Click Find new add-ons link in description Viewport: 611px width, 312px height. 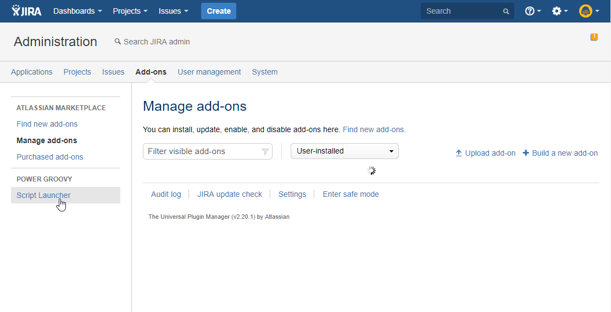[x=374, y=129]
